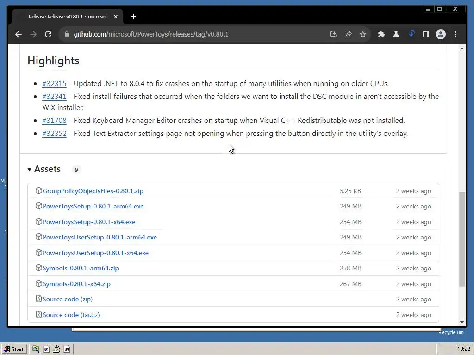Open a new browser tab
This screenshot has width=474, height=355.
pyautogui.click(x=133, y=17)
